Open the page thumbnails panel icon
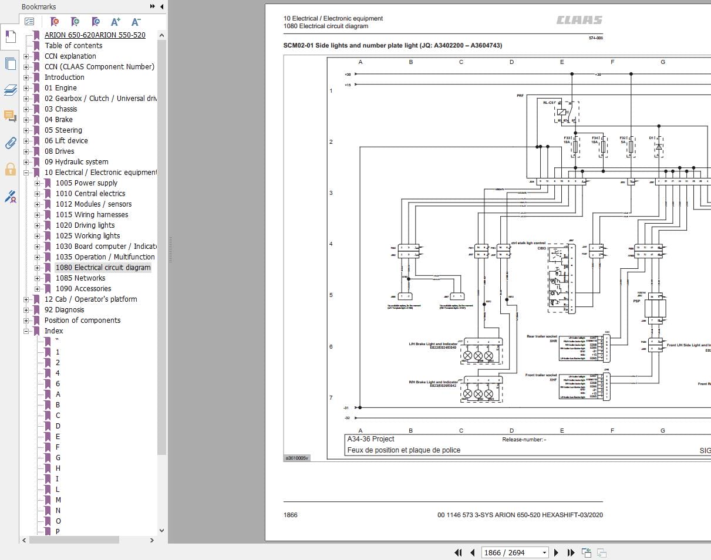This screenshot has width=711, height=560. point(10,63)
